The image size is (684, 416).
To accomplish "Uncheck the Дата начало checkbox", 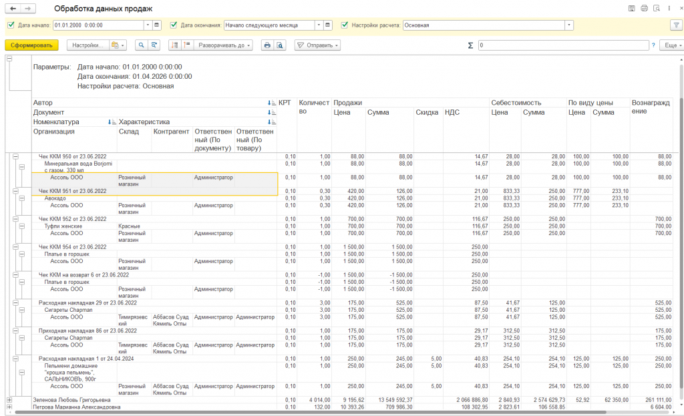I will (x=11, y=25).
